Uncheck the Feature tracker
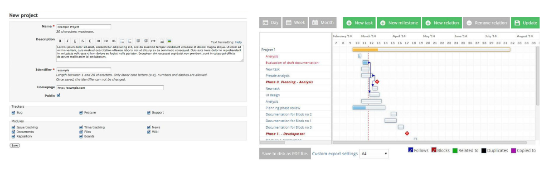Screen dimensions: 544x172 pyautogui.click(x=81, y=112)
